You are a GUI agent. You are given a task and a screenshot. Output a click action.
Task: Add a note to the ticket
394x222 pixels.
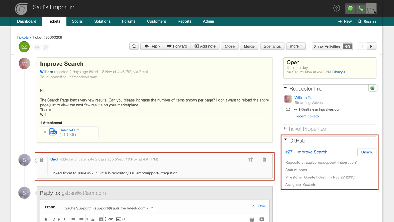(x=205, y=46)
